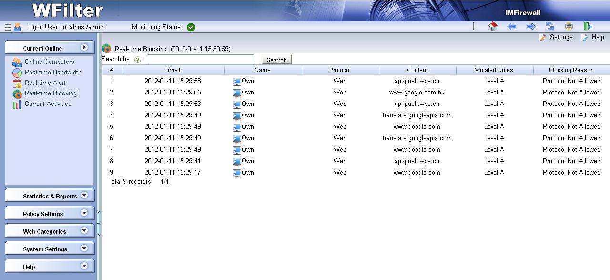Collapse the Current Online panel

point(84,48)
